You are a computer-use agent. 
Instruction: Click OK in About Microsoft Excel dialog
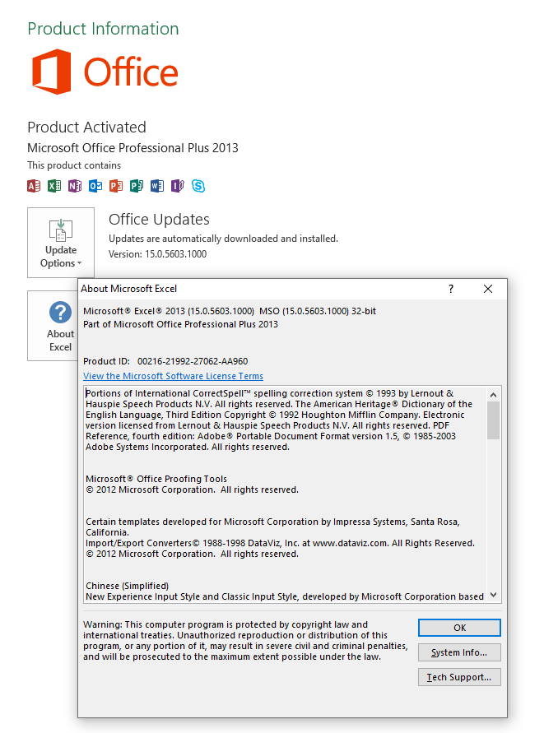(x=459, y=628)
